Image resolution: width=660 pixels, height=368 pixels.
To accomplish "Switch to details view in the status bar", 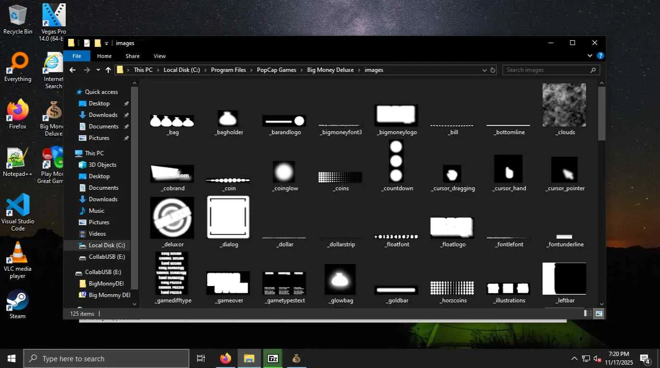I will [588, 313].
